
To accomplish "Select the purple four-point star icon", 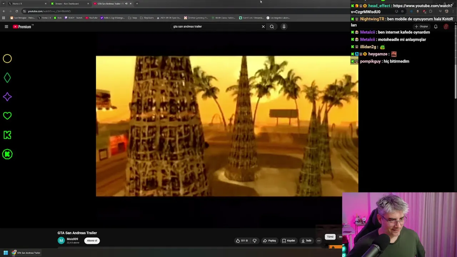I will [7, 97].
